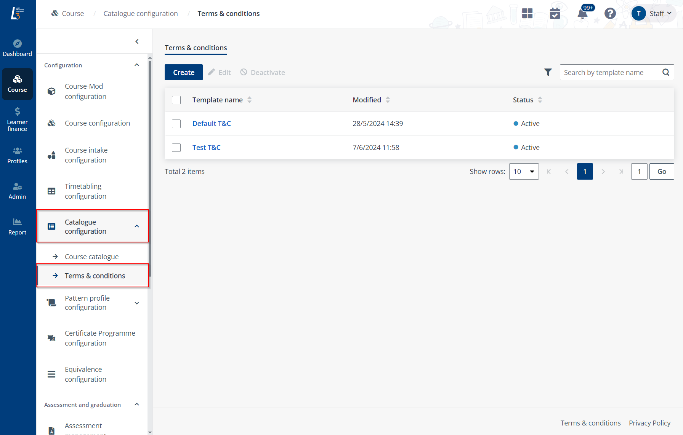Open Learner finance section
The width and height of the screenshot is (683, 435).
17,120
